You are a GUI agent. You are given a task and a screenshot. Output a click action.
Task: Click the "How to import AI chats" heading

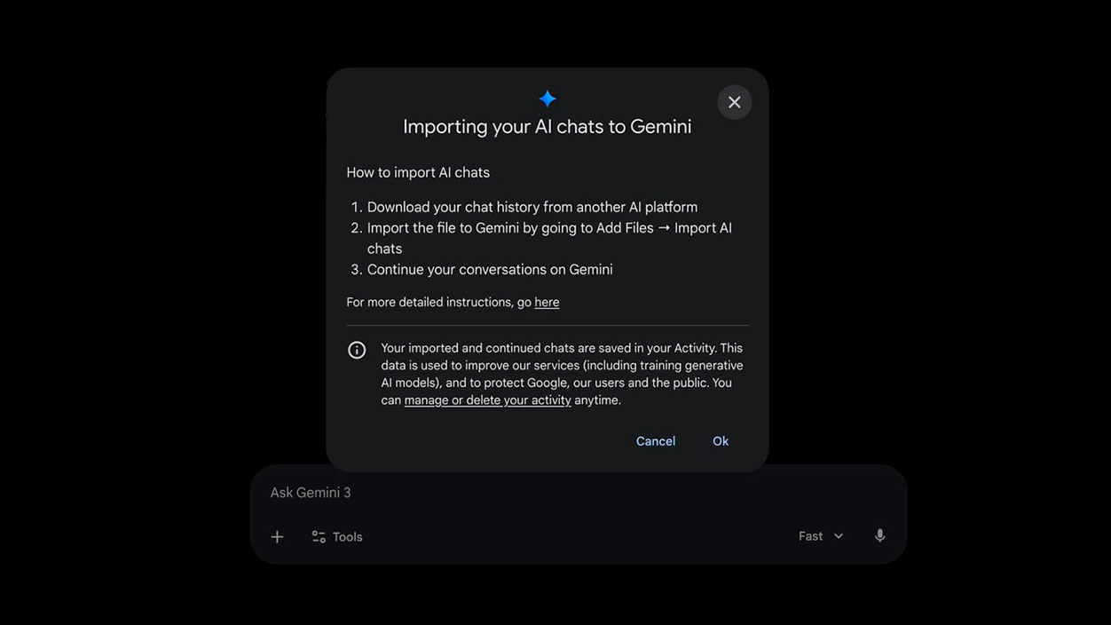[x=418, y=172]
